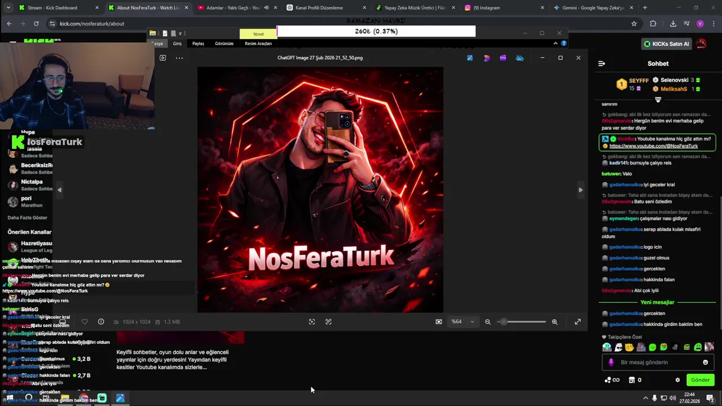Select the yellow cat follower emote
This screenshot has width=722, height=406.
click(629, 347)
